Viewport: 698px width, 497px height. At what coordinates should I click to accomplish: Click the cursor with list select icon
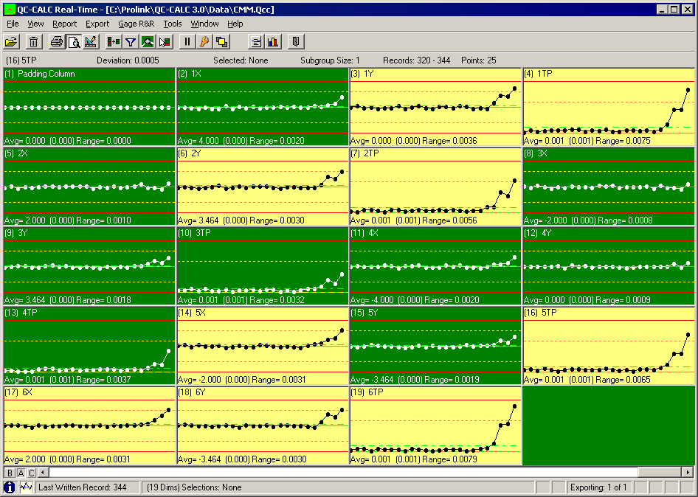pos(165,42)
